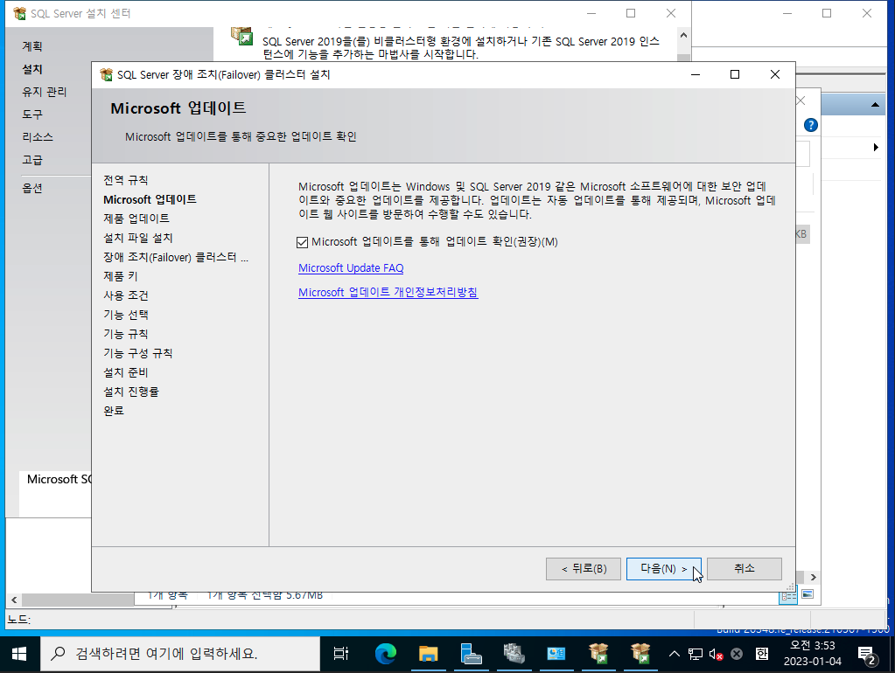Screen dimensions: 895x673
Task: Open the taskbar clock showing 오전 3:53
Action: click(x=812, y=654)
